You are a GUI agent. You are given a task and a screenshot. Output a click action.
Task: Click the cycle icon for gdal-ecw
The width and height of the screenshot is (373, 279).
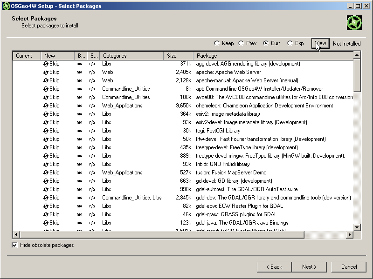coord(46,206)
